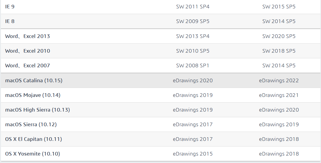Click the SW 2009 SP5 cell
This screenshot has width=321, height=163.
click(193, 22)
